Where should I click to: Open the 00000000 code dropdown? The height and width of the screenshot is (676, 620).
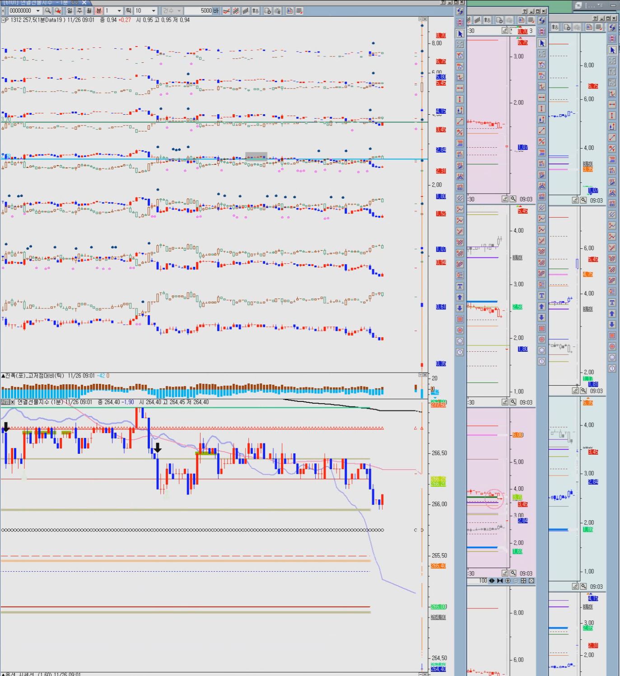coord(38,10)
